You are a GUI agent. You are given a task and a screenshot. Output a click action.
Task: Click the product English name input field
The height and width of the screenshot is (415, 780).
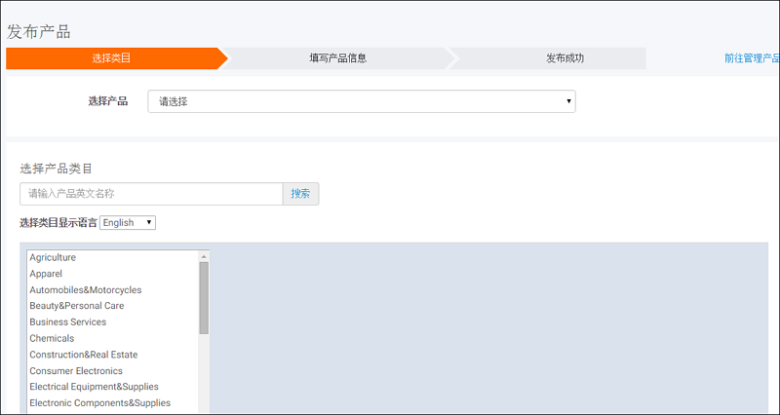coord(151,194)
